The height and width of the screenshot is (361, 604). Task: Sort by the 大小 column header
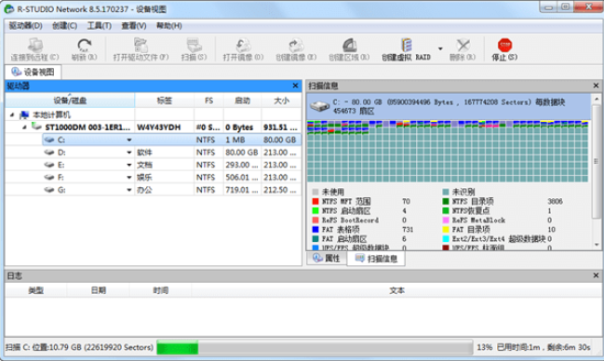281,100
